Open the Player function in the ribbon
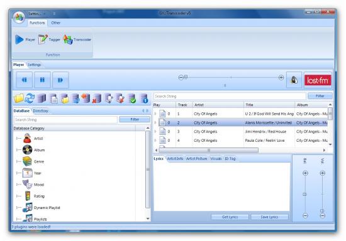 click(x=25, y=40)
